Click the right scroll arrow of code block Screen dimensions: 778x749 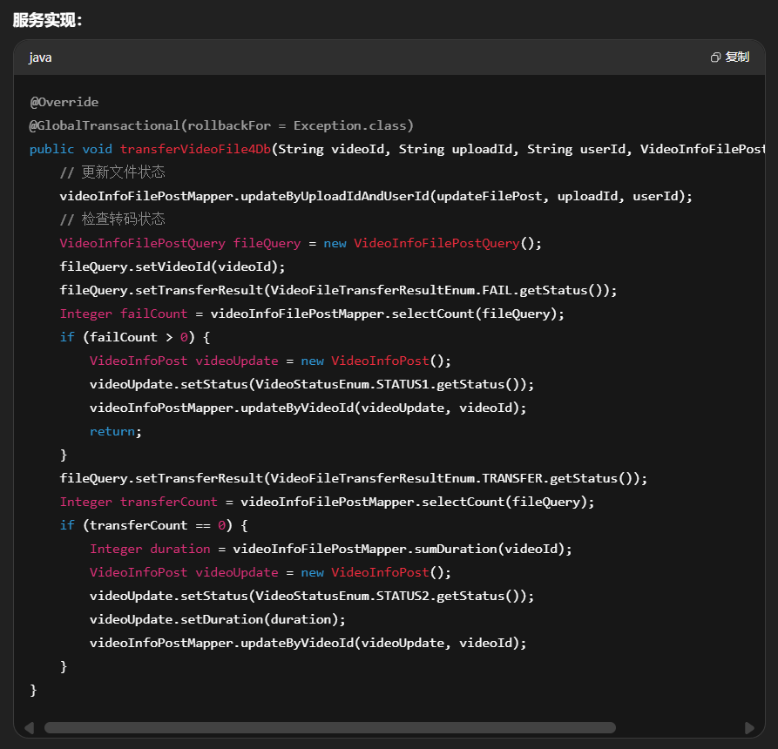pyautogui.click(x=749, y=727)
